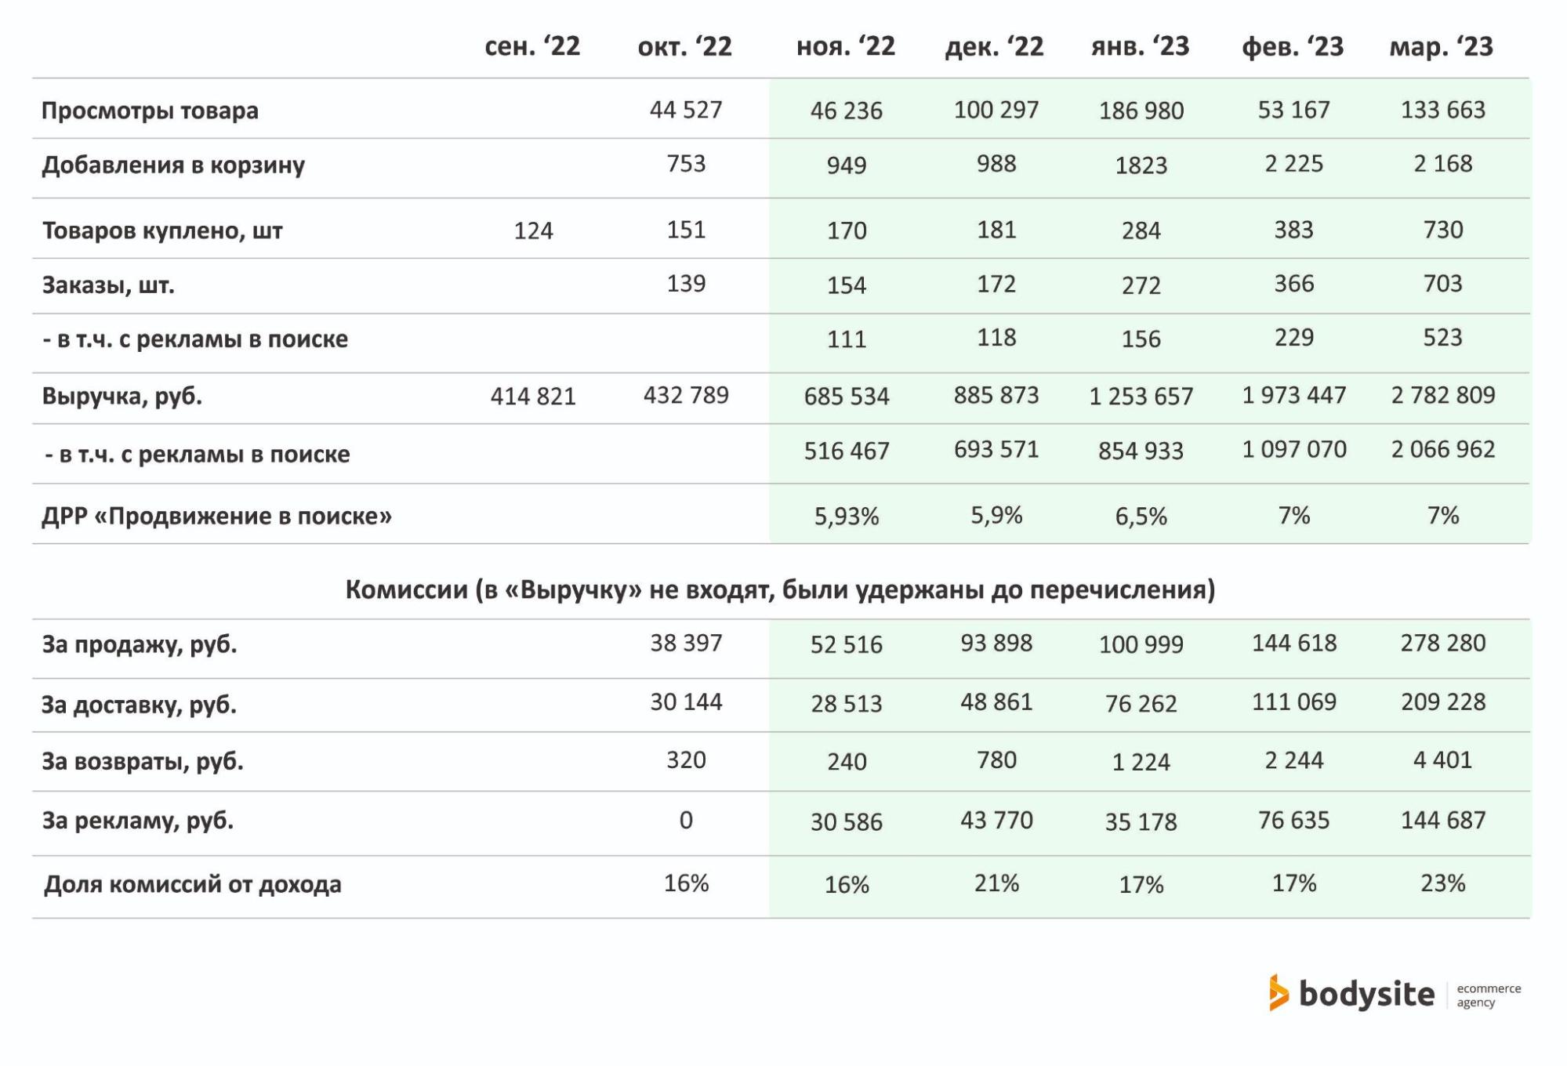
Task: Select the 'ноя. '22' column header
Action: pyautogui.click(x=846, y=46)
